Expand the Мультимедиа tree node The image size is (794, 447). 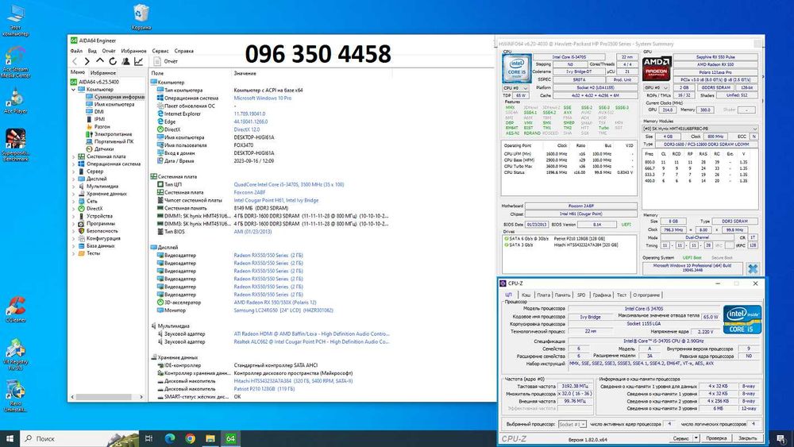click(x=73, y=187)
